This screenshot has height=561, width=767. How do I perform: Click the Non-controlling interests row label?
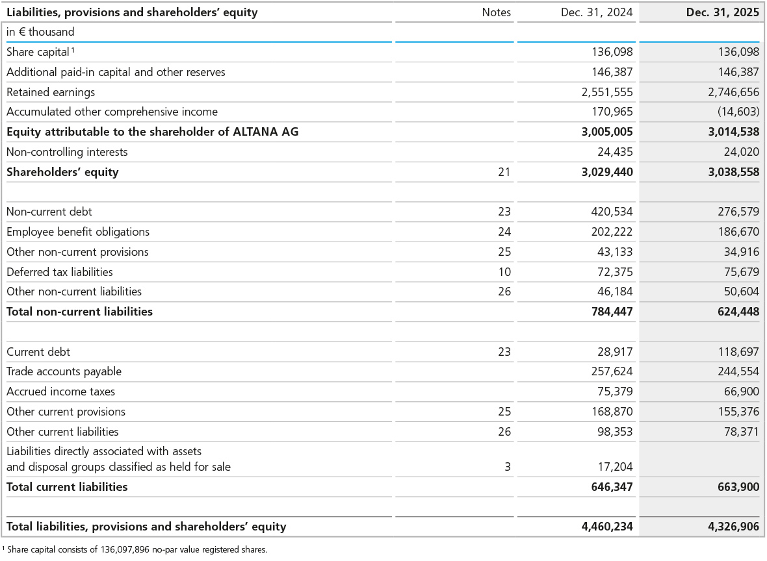pyautogui.click(x=67, y=152)
